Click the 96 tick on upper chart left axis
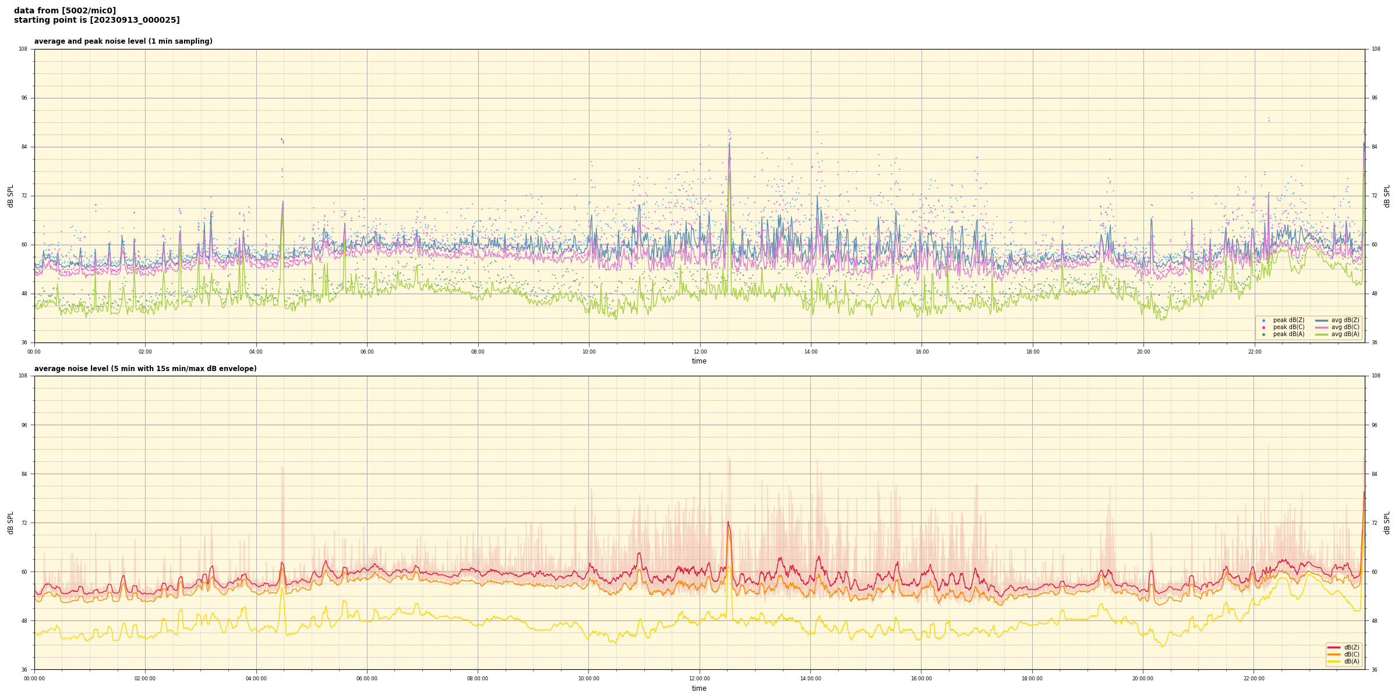1398x699 pixels. (24, 98)
